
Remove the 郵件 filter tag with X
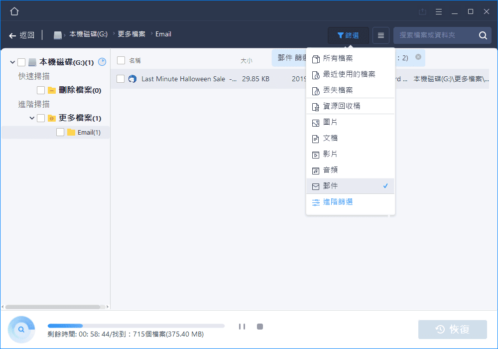click(418, 57)
